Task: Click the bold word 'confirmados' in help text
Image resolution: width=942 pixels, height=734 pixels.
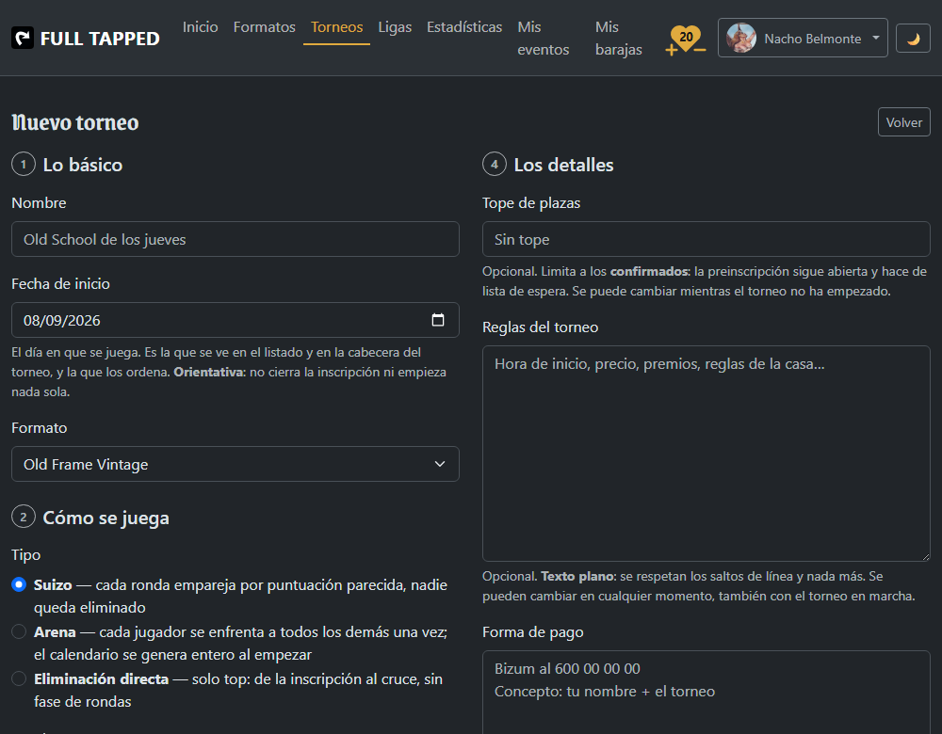Action: [x=650, y=271]
